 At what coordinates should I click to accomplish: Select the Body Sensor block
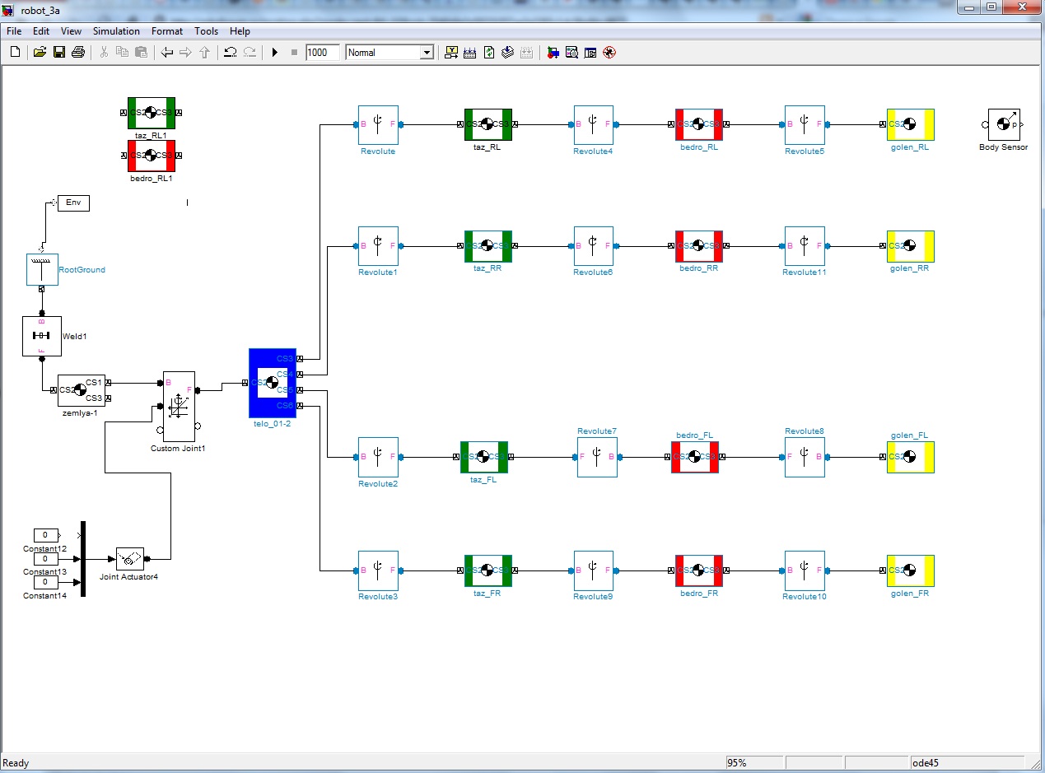[x=1002, y=125]
